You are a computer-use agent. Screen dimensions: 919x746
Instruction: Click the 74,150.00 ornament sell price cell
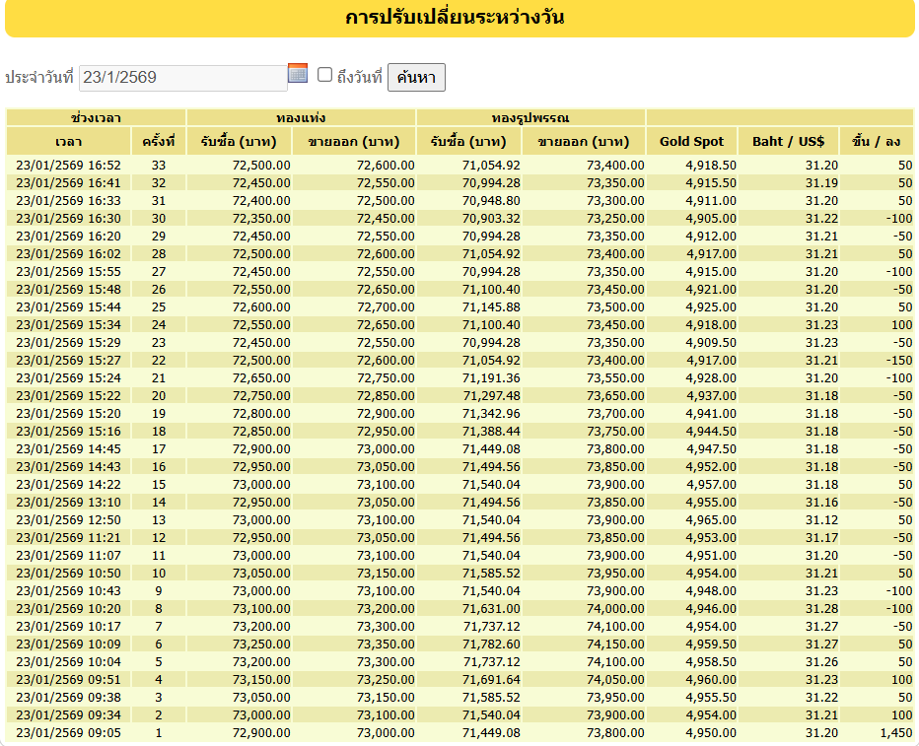[584, 644]
